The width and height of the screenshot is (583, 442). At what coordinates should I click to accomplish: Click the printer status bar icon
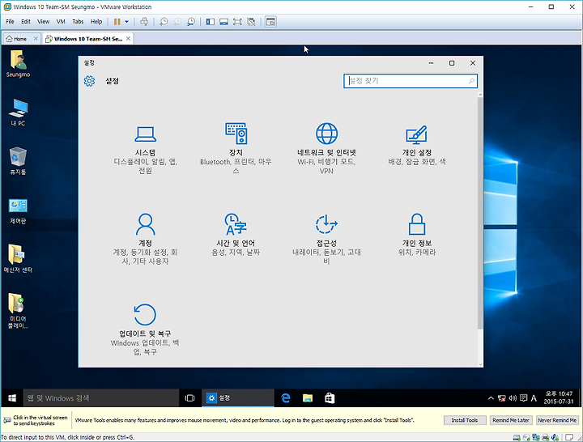[x=546, y=437]
